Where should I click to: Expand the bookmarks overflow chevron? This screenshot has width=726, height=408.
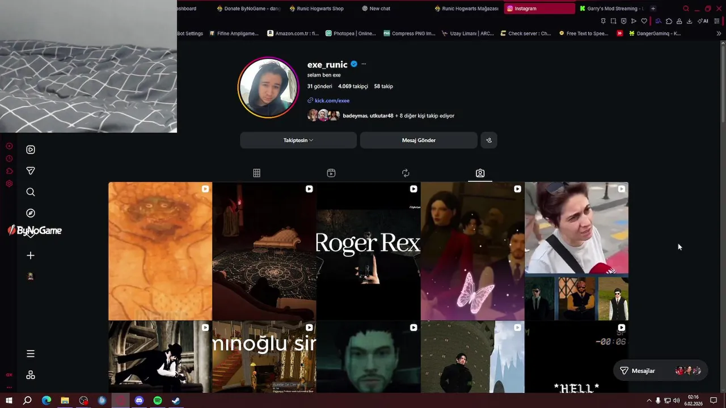coord(719,33)
